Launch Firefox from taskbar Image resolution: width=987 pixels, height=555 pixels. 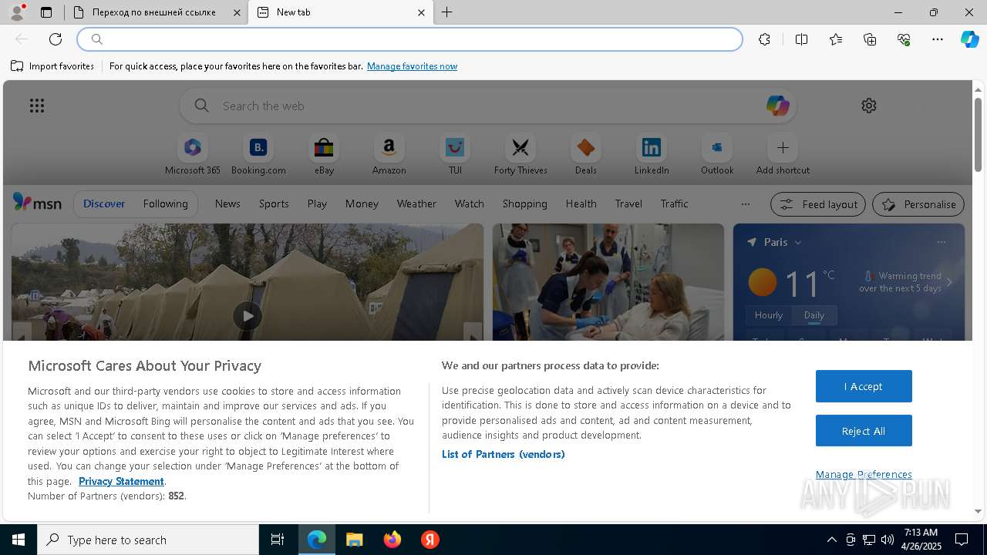tap(392, 540)
